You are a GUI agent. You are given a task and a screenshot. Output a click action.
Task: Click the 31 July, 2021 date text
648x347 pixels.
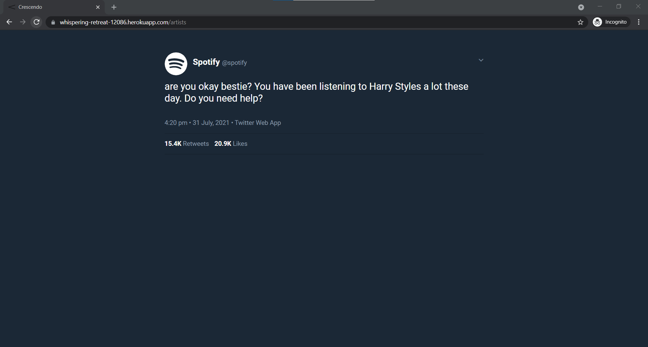point(211,123)
